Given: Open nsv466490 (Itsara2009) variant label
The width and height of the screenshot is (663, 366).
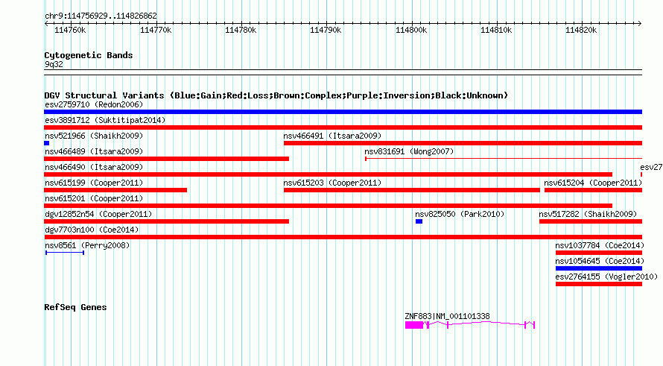Looking at the screenshot, I should click(x=94, y=167).
